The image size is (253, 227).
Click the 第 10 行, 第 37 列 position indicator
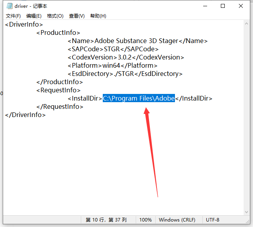click(106, 220)
